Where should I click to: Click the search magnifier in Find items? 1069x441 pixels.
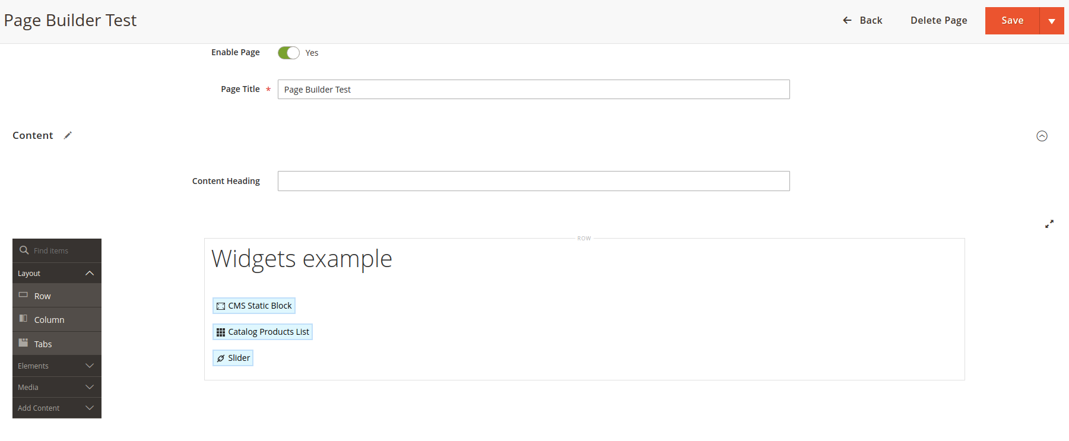coord(24,250)
